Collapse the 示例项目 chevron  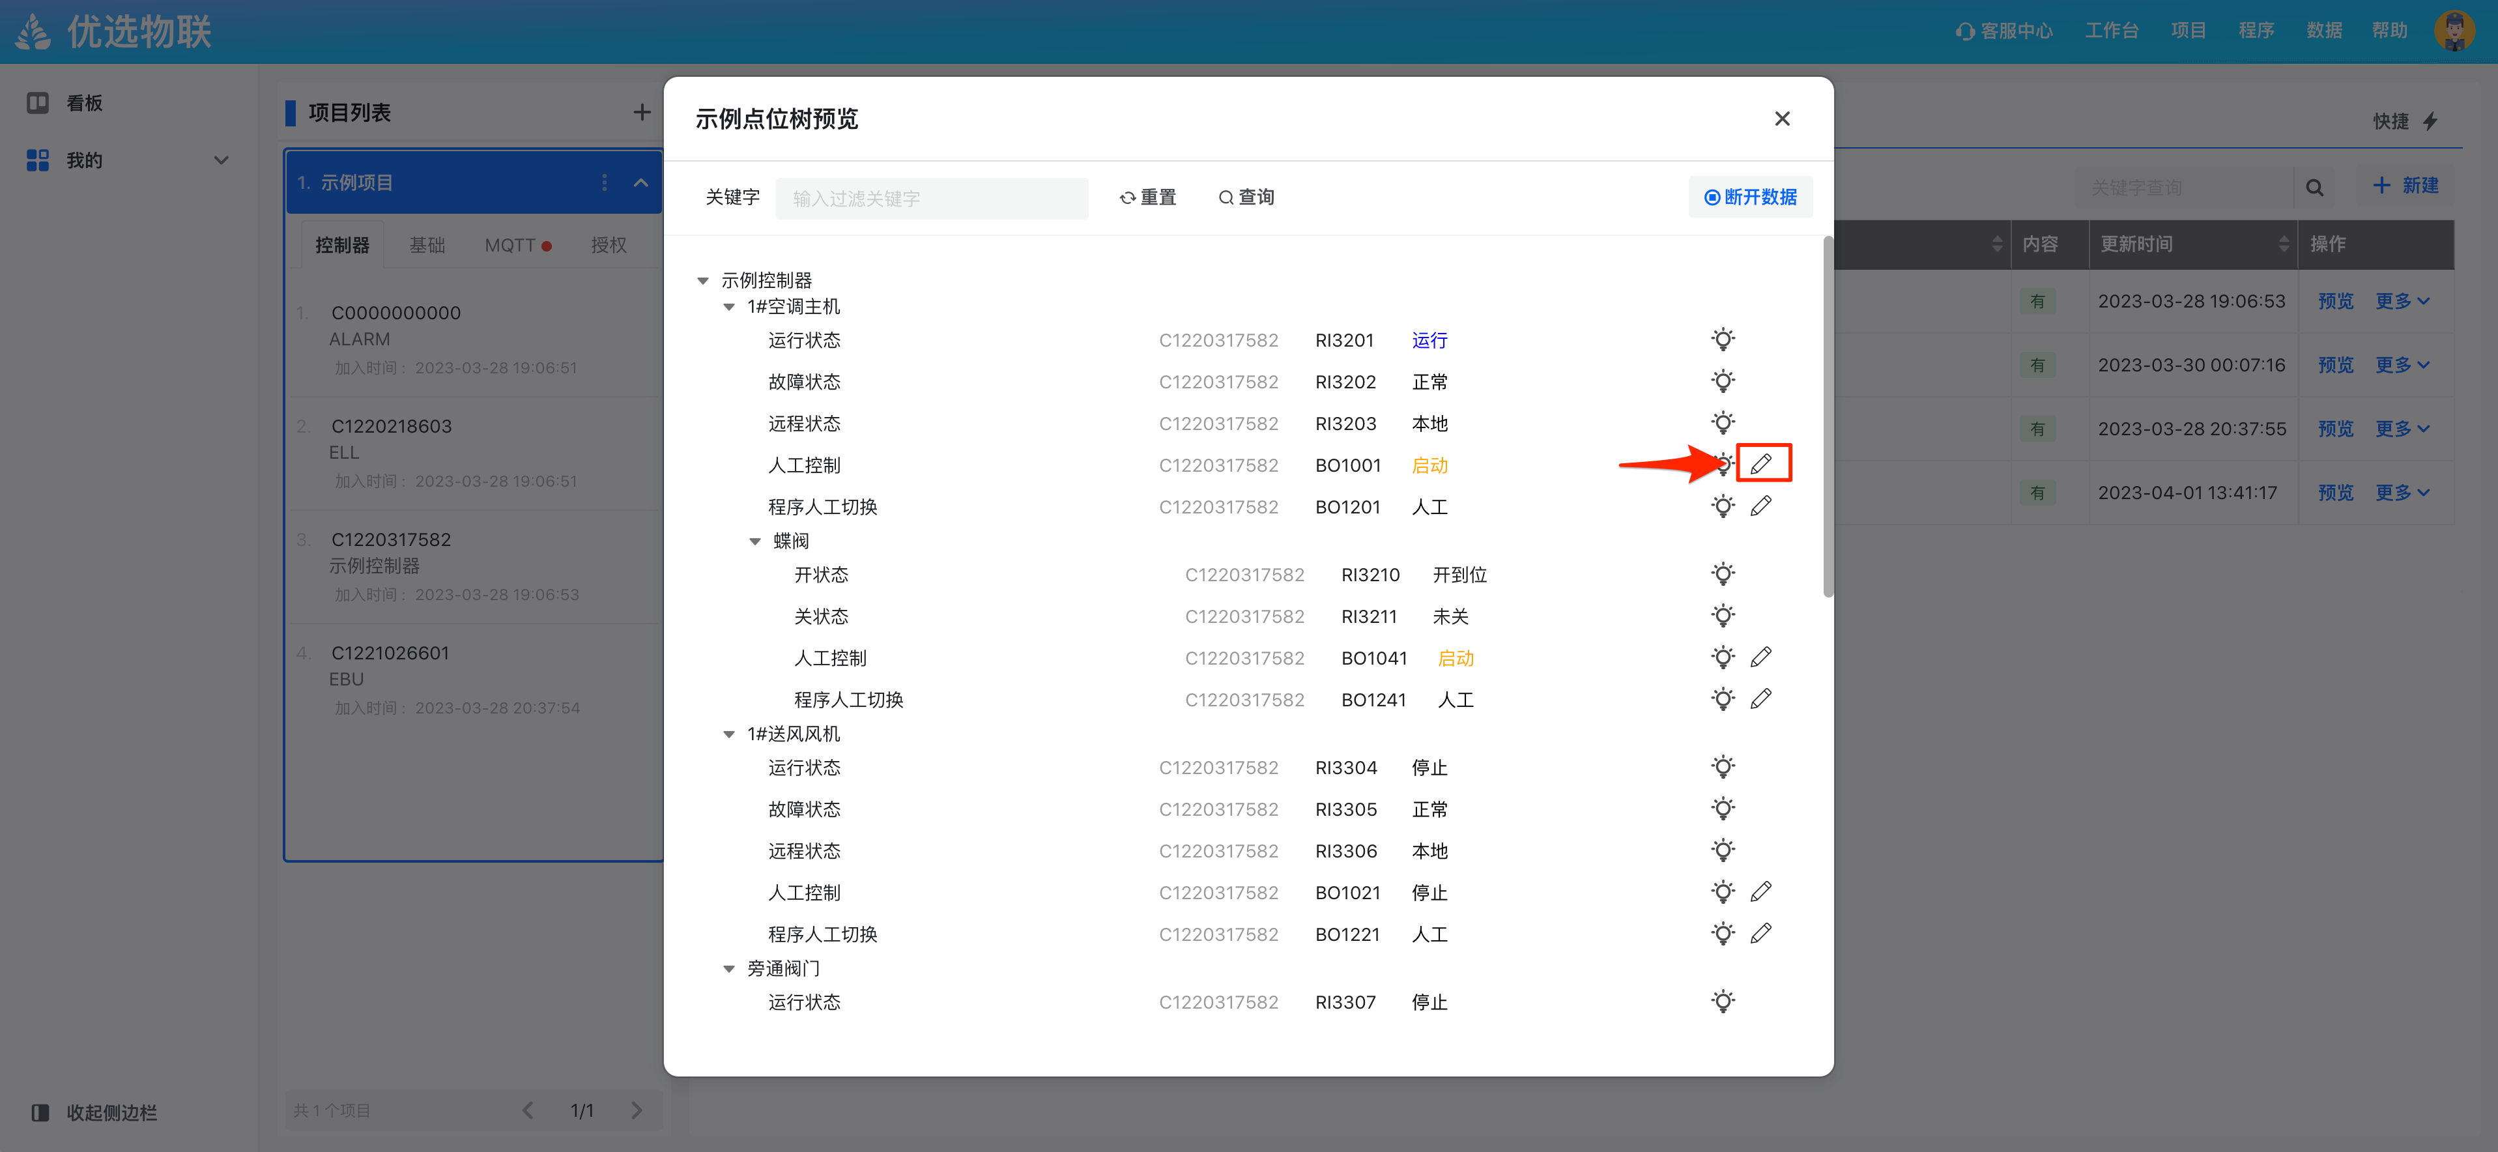tap(641, 182)
